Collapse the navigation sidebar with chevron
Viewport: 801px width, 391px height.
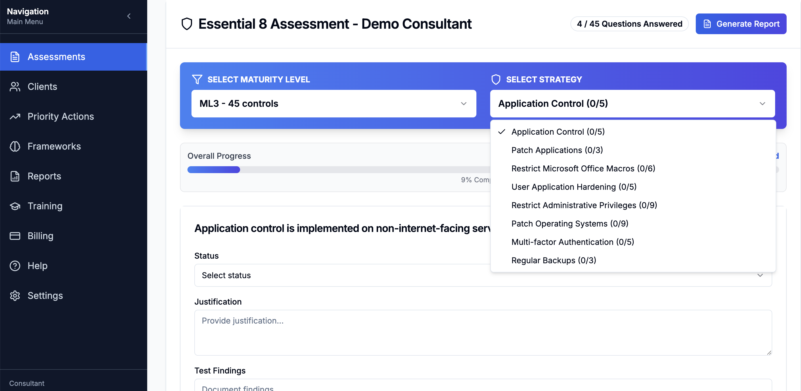click(x=129, y=16)
